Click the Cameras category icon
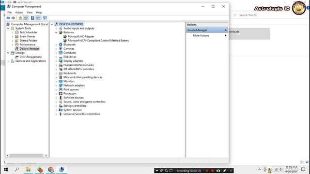310x174 pixels. pyautogui.click(x=61, y=49)
